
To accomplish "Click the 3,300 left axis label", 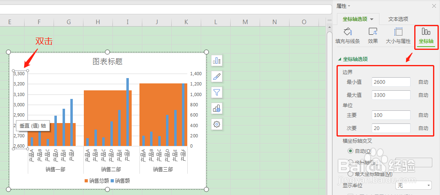I will [x=19, y=74].
